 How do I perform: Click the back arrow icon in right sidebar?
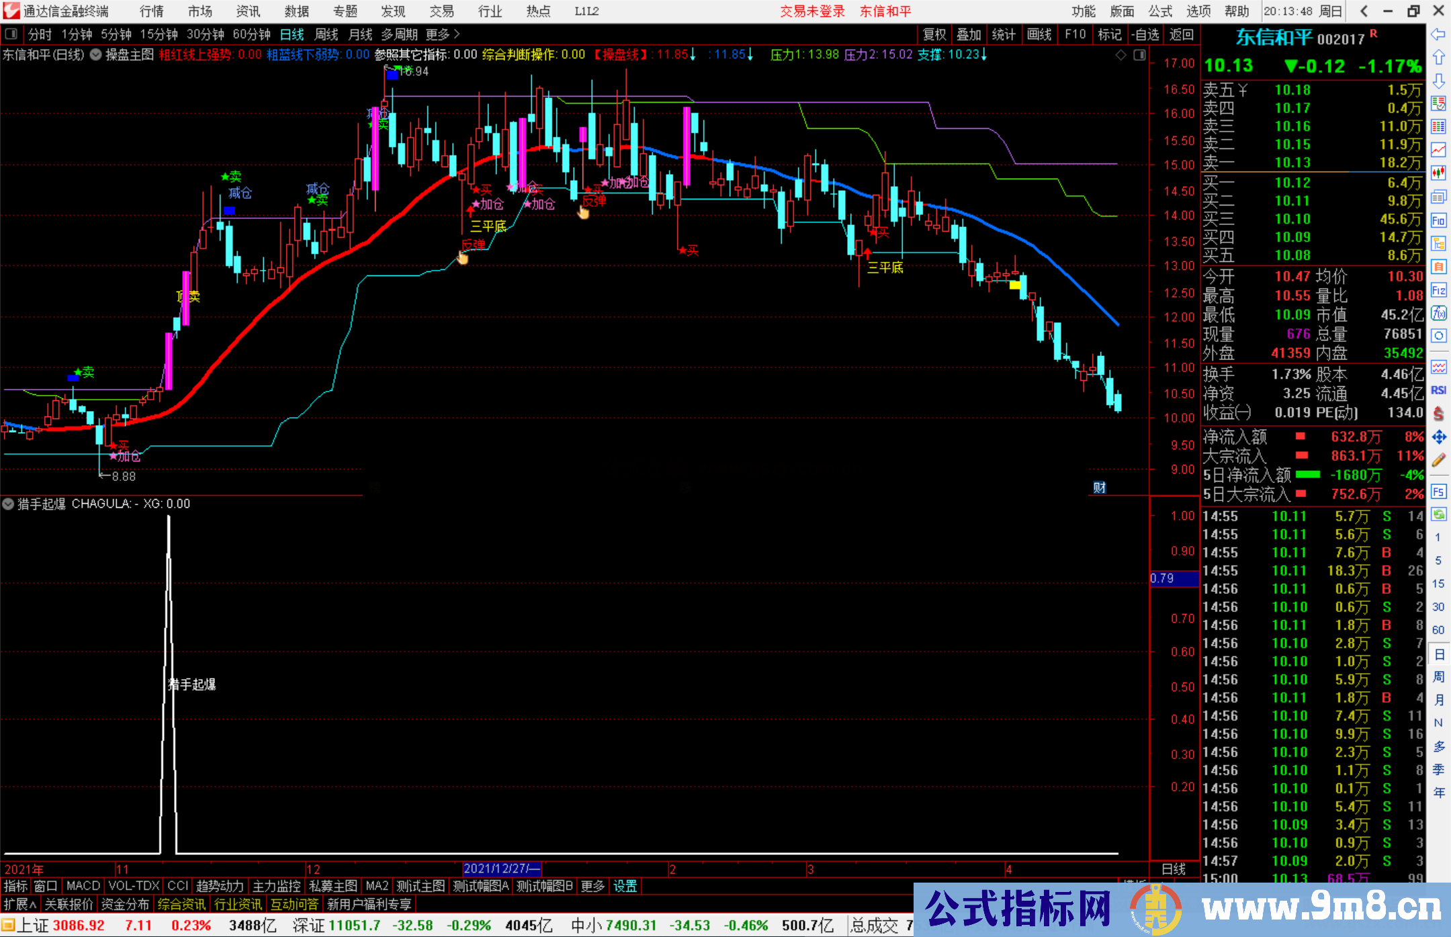click(1438, 34)
